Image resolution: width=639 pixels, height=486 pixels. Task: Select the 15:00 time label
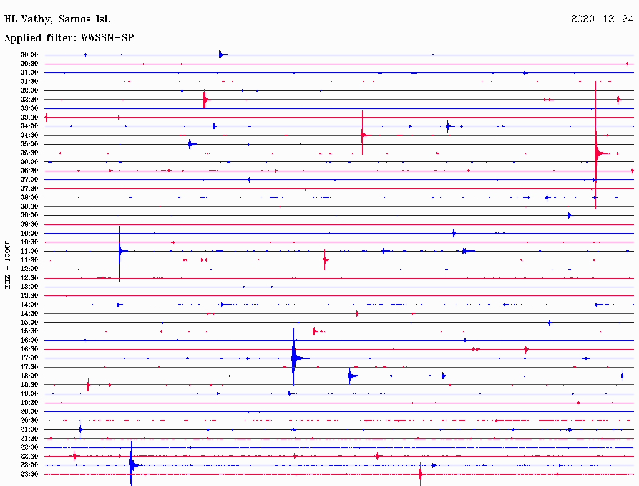(29, 322)
